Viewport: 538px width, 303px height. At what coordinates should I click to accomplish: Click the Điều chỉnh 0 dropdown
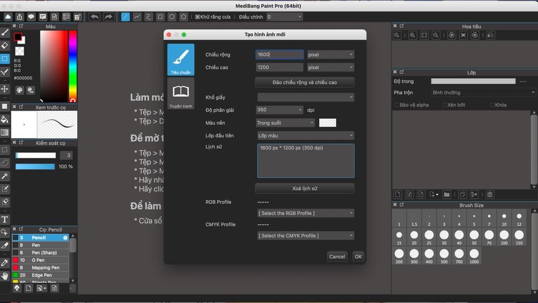click(284, 17)
